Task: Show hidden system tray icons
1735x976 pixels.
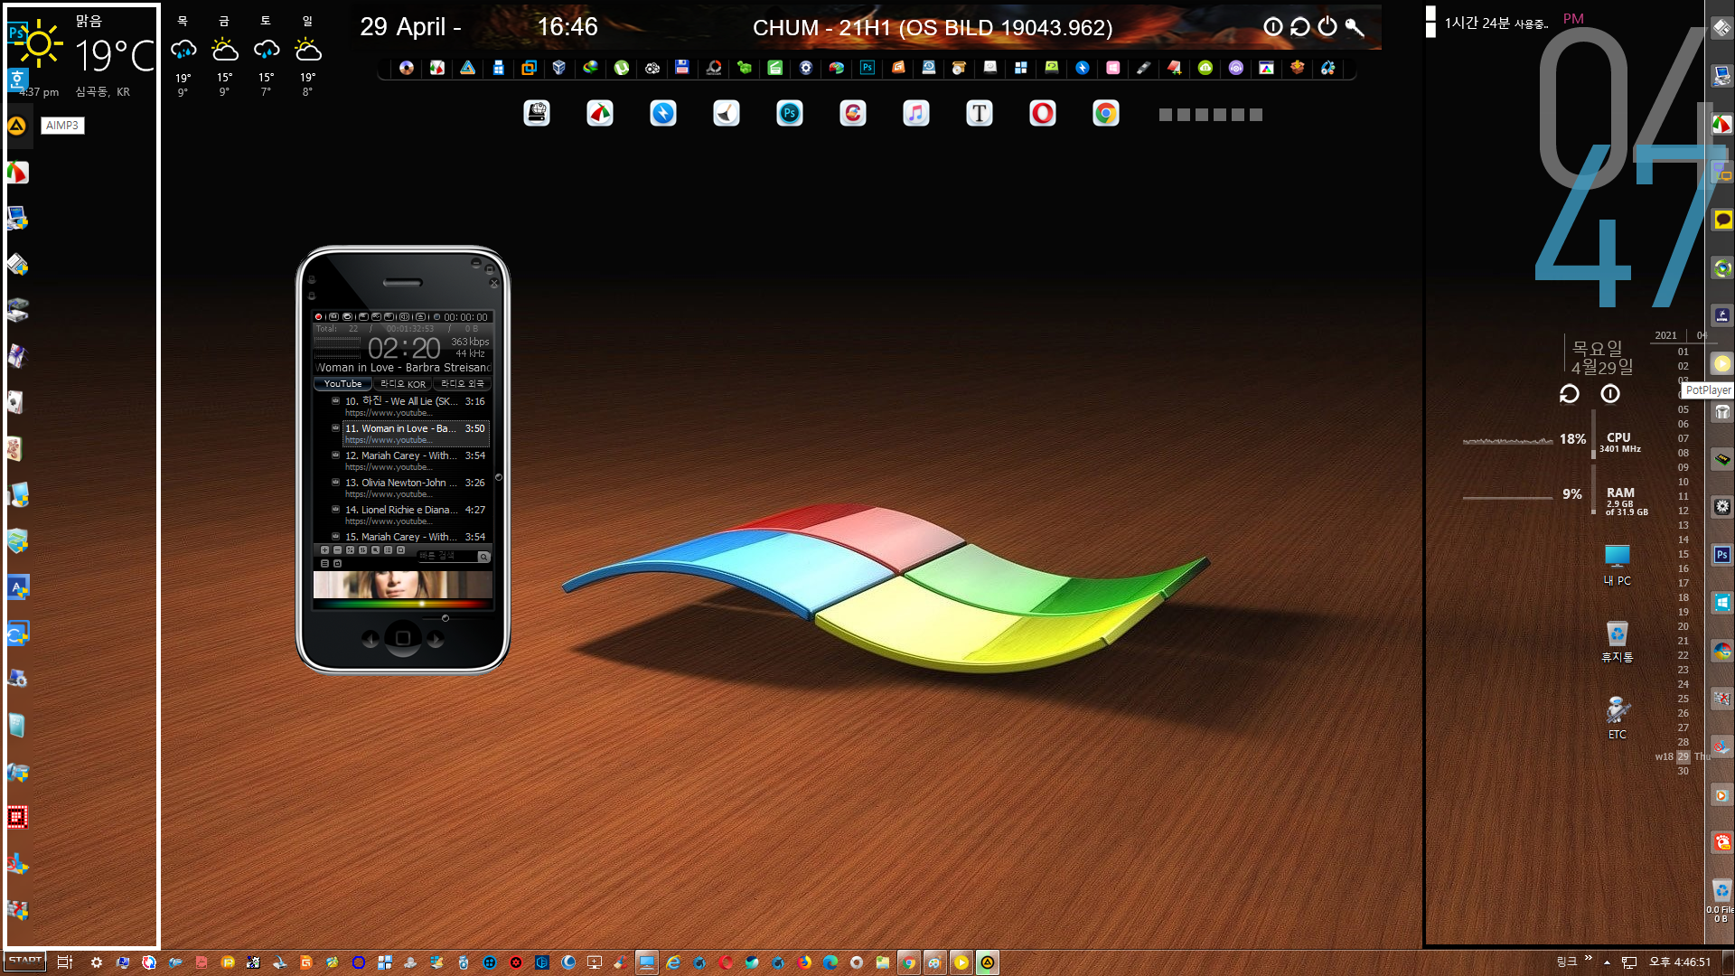Action: point(1607,962)
